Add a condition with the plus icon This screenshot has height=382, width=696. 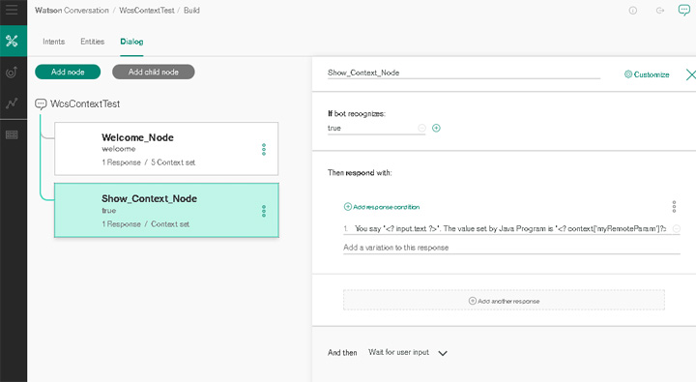(436, 128)
